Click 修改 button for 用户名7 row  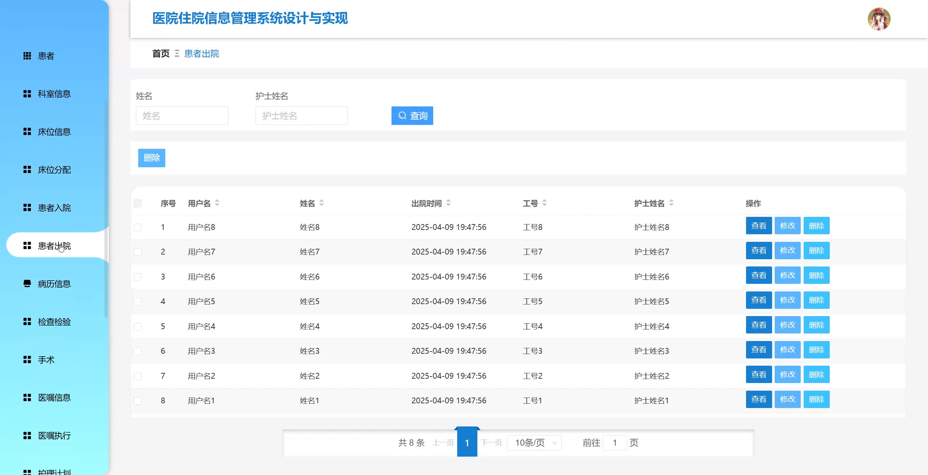coord(787,251)
